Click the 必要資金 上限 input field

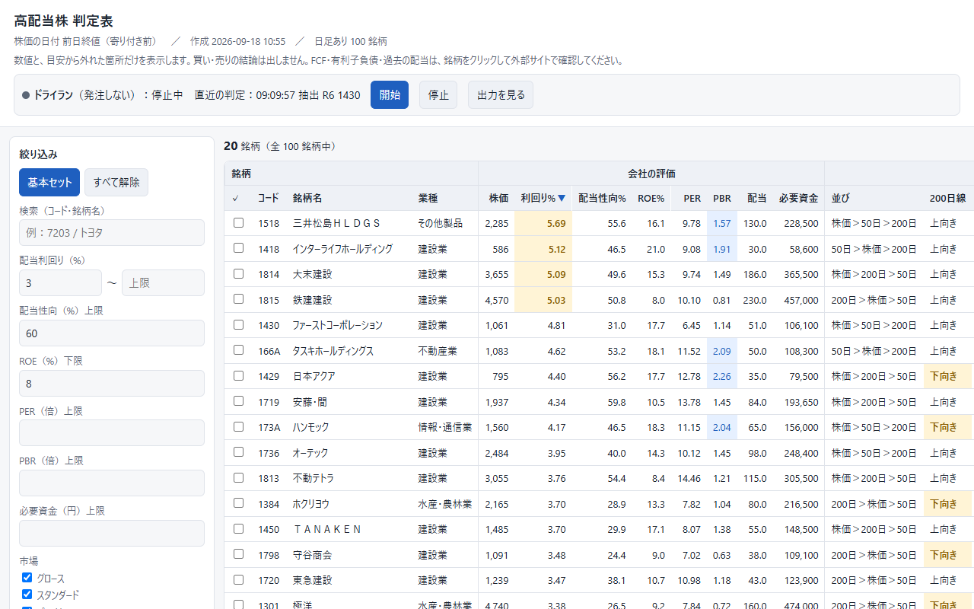pos(112,534)
